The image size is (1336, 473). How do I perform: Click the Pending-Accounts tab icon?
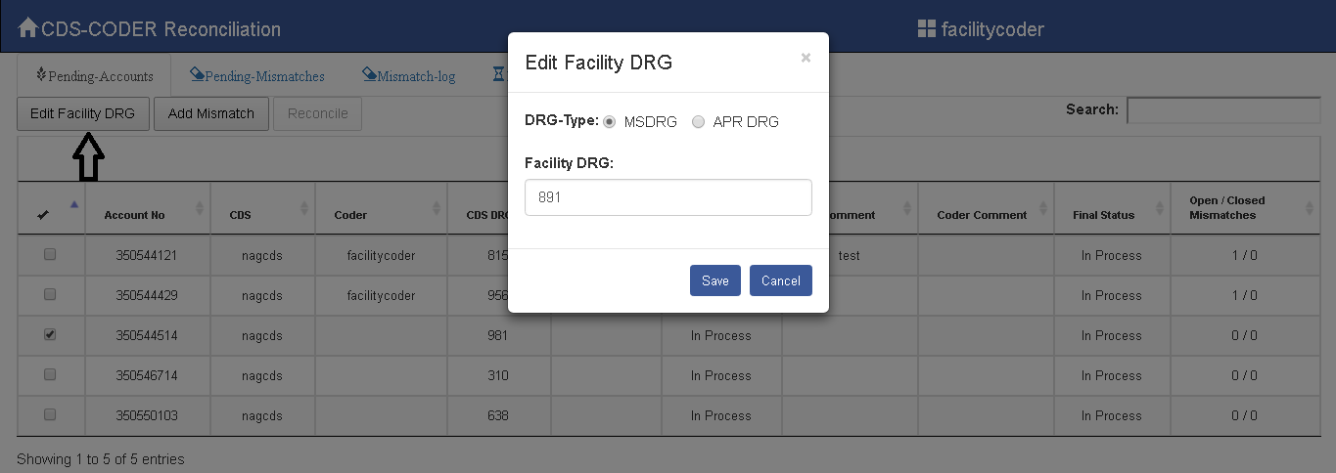tap(41, 74)
